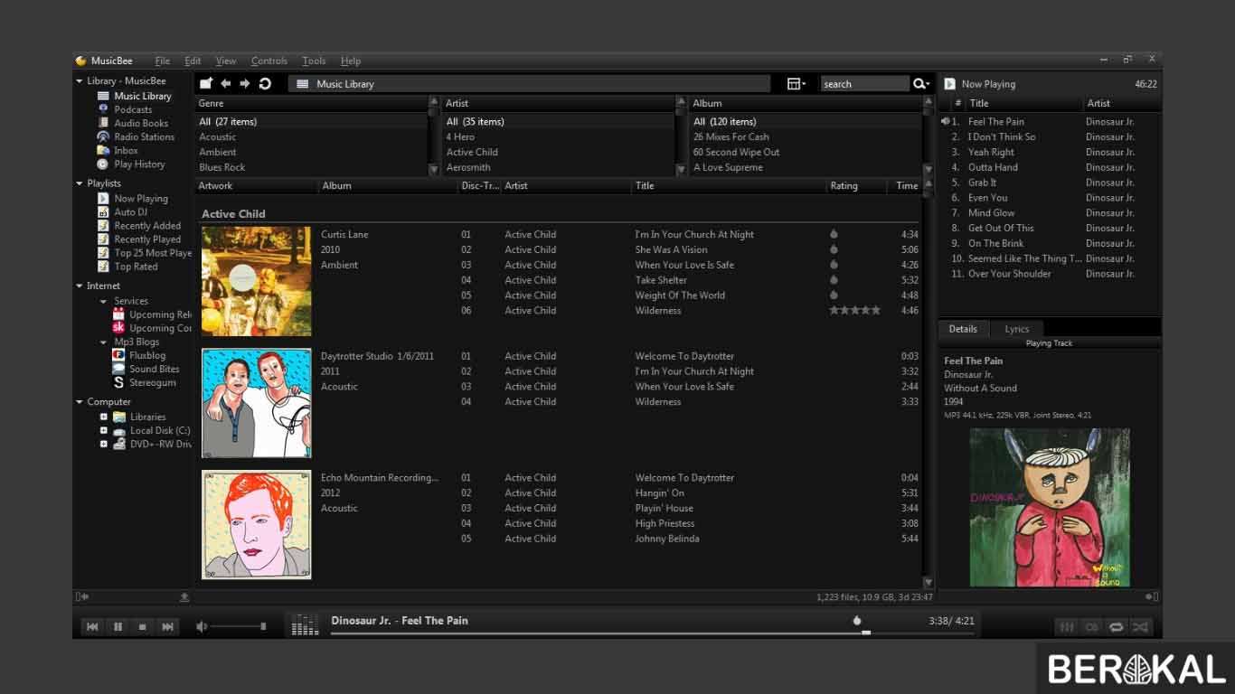This screenshot has height=694, width=1235.
Task: Open the Controls menu
Action: [269, 61]
